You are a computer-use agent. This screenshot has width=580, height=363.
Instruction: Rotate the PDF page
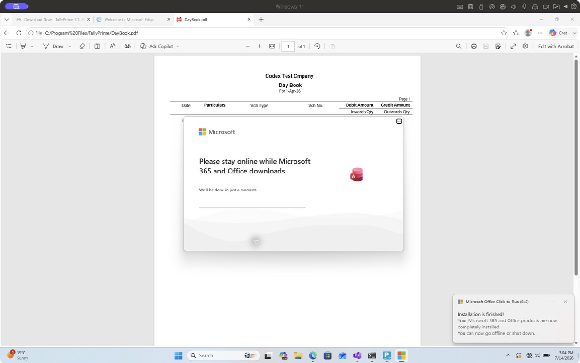click(317, 46)
